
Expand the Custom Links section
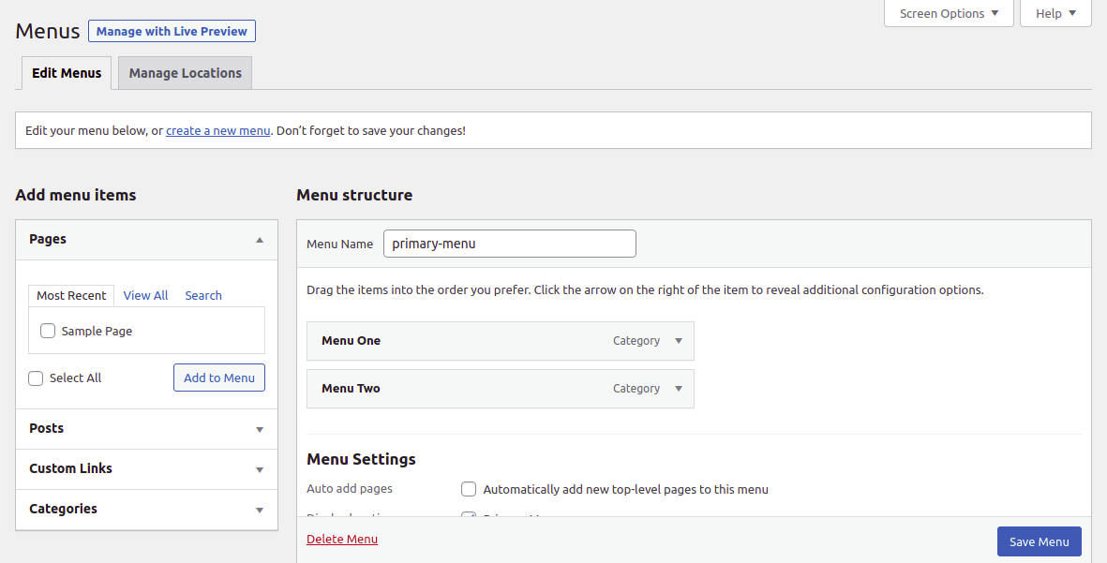(x=260, y=469)
